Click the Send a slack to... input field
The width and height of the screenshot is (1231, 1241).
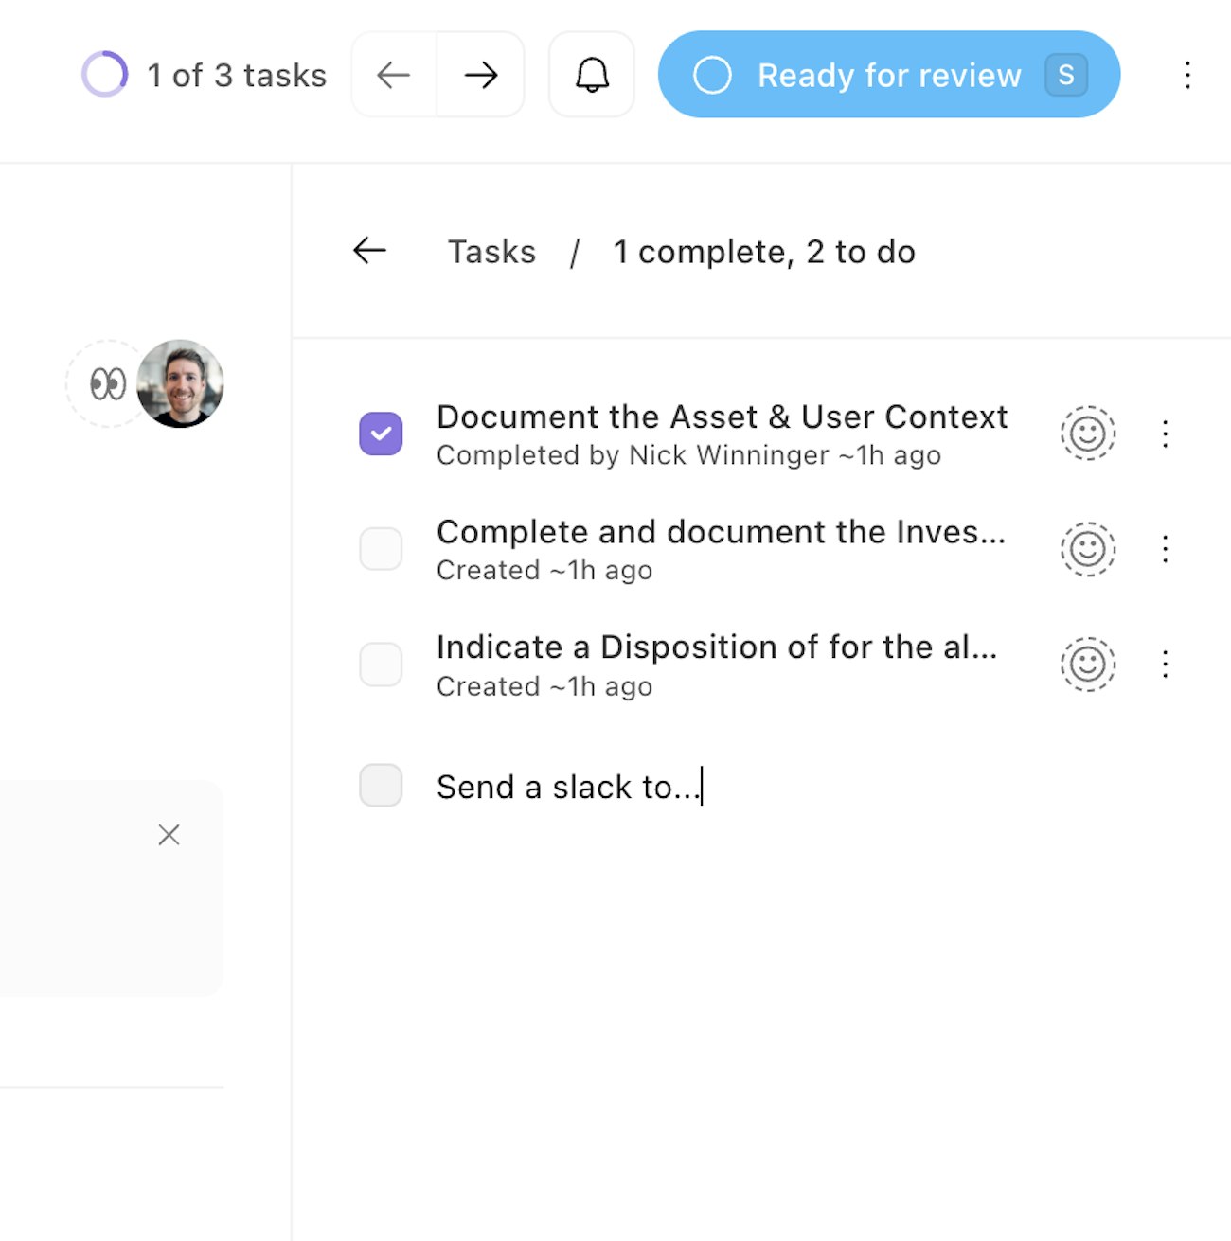(x=568, y=787)
